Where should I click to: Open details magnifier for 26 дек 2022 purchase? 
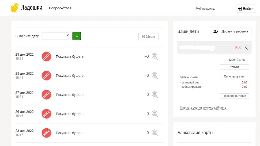(x=155, y=114)
